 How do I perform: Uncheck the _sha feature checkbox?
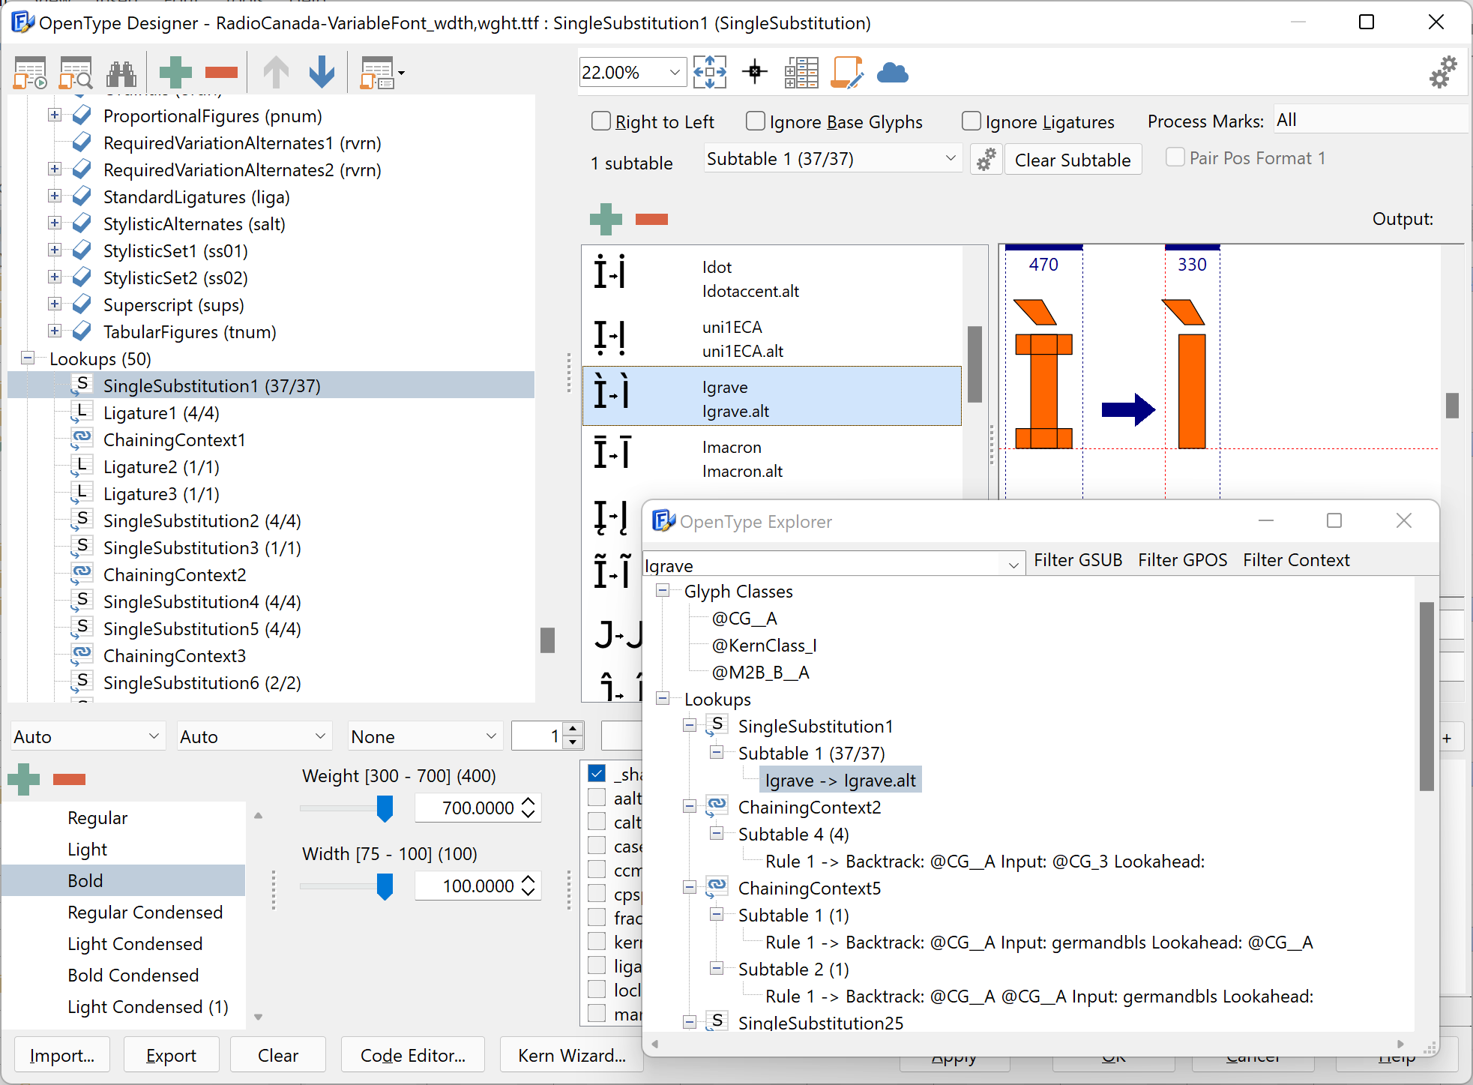[597, 773]
